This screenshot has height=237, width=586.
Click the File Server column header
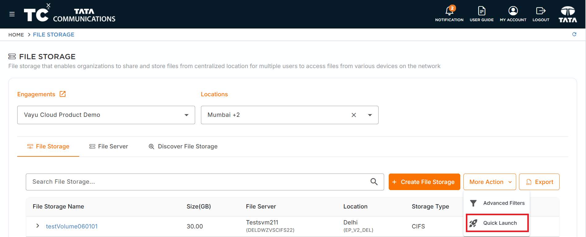pos(261,207)
